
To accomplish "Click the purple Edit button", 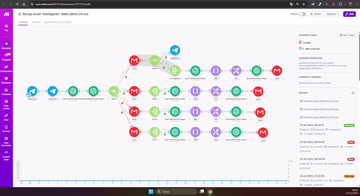I will [x=350, y=14].
